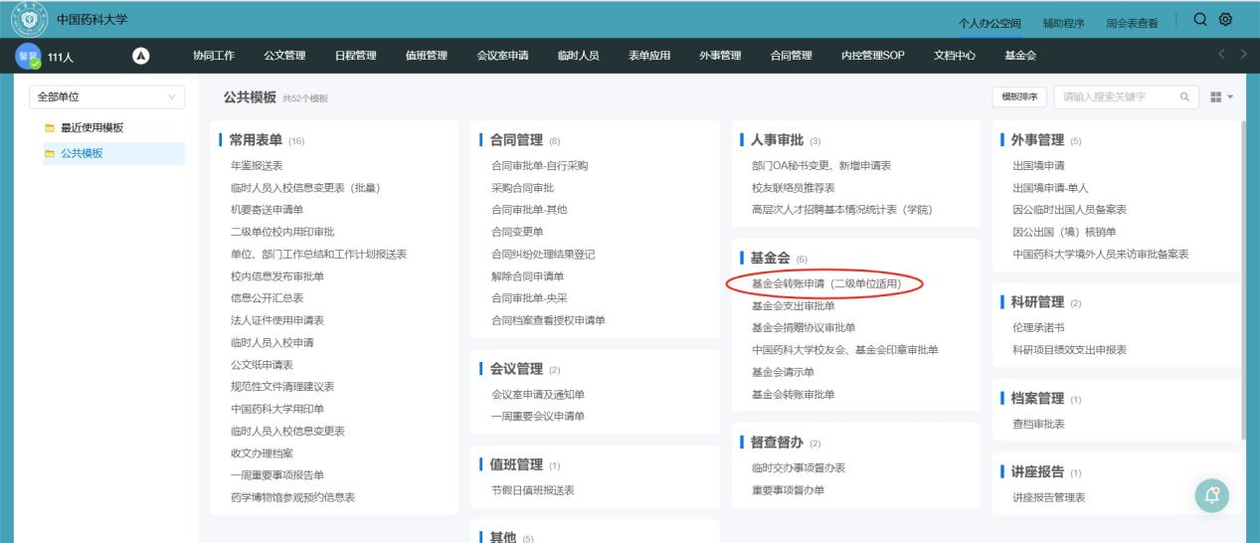
Task: Click the 模板排序 button
Action: click(1017, 96)
